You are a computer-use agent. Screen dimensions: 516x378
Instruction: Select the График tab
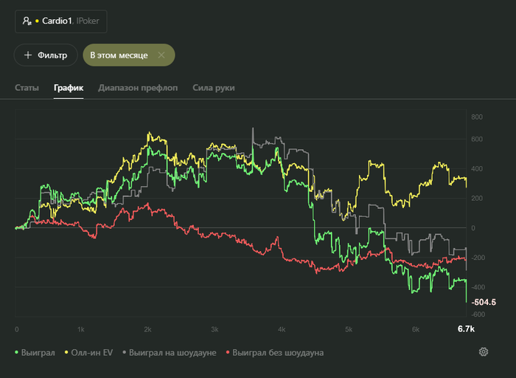(x=69, y=89)
